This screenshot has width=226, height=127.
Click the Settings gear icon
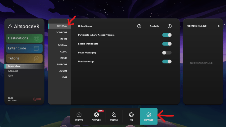(149, 115)
